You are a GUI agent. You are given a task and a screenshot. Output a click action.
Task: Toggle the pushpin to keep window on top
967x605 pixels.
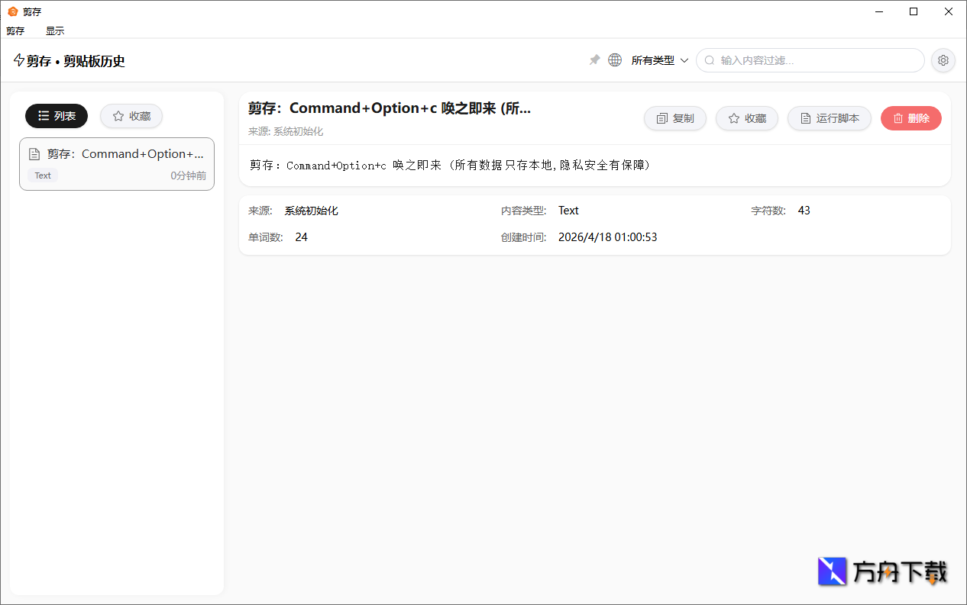594,60
